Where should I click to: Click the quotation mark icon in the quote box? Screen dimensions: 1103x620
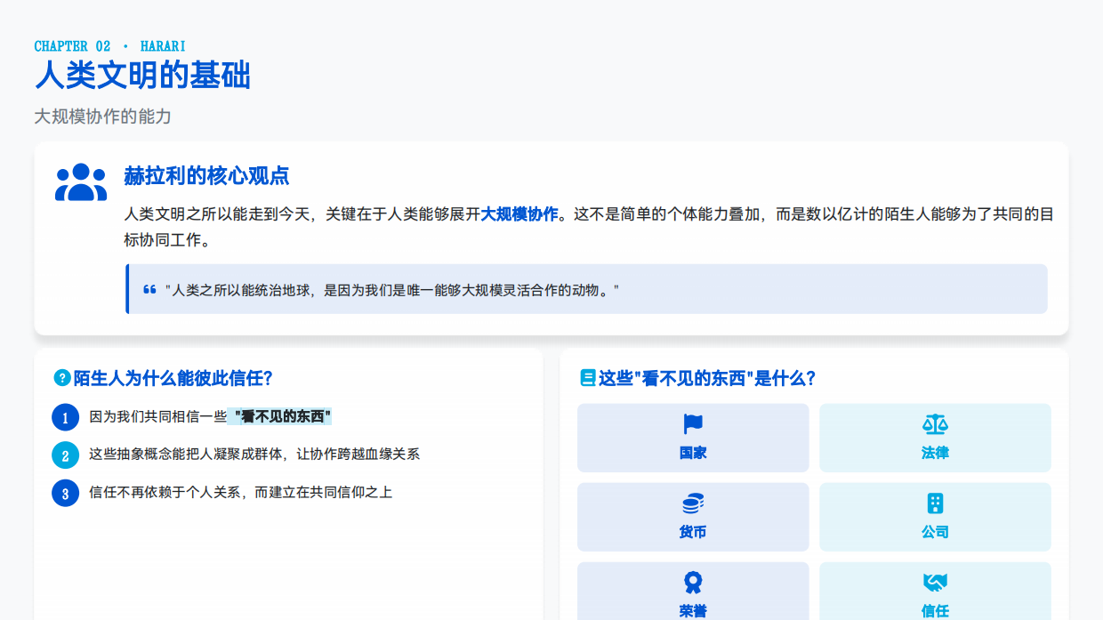click(x=150, y=287)
